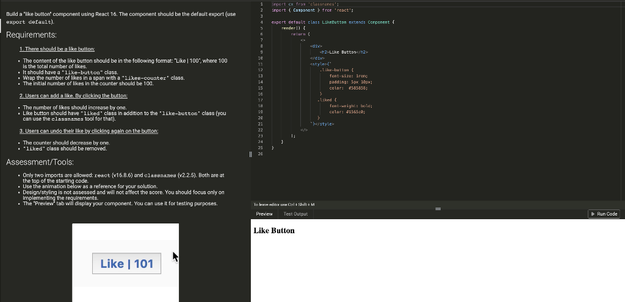Click the 'likes-counter' class requirement bullet

coord(104,78)
